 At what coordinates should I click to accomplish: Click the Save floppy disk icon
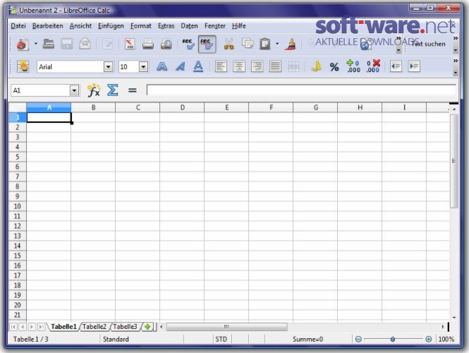pyautogui.click(x=67, y=44)
